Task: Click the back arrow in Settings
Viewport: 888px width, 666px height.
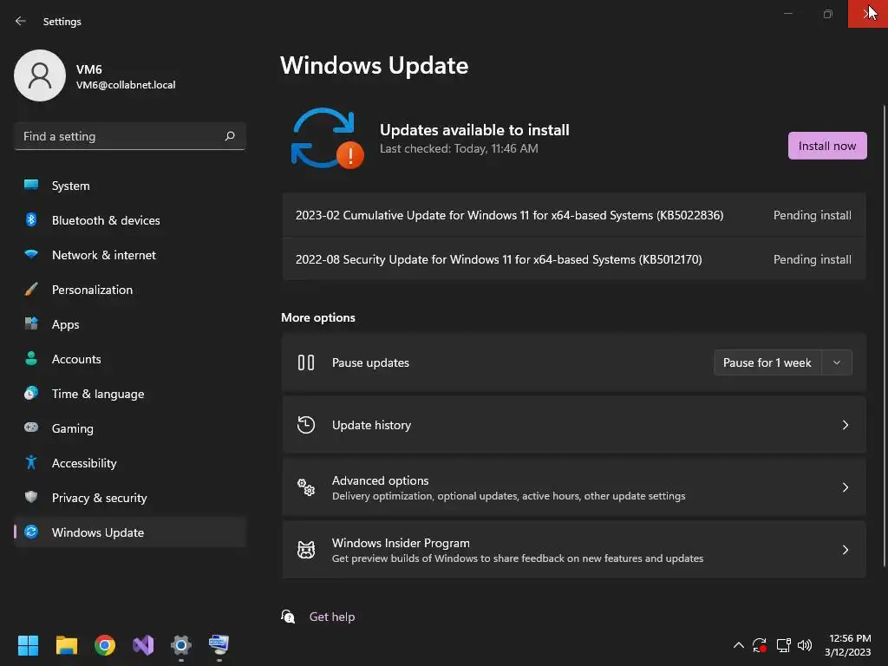Action: tap(21, 21)
